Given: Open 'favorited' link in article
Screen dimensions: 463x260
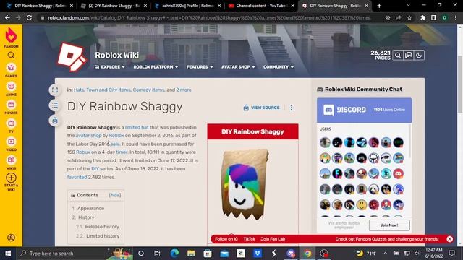Looking at the screenshot, I should click(x=77, y=177).
